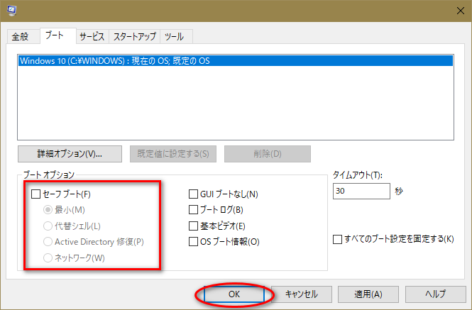
Task: Enable ブート ログ(B) checkbox
Action: (193, 210)
